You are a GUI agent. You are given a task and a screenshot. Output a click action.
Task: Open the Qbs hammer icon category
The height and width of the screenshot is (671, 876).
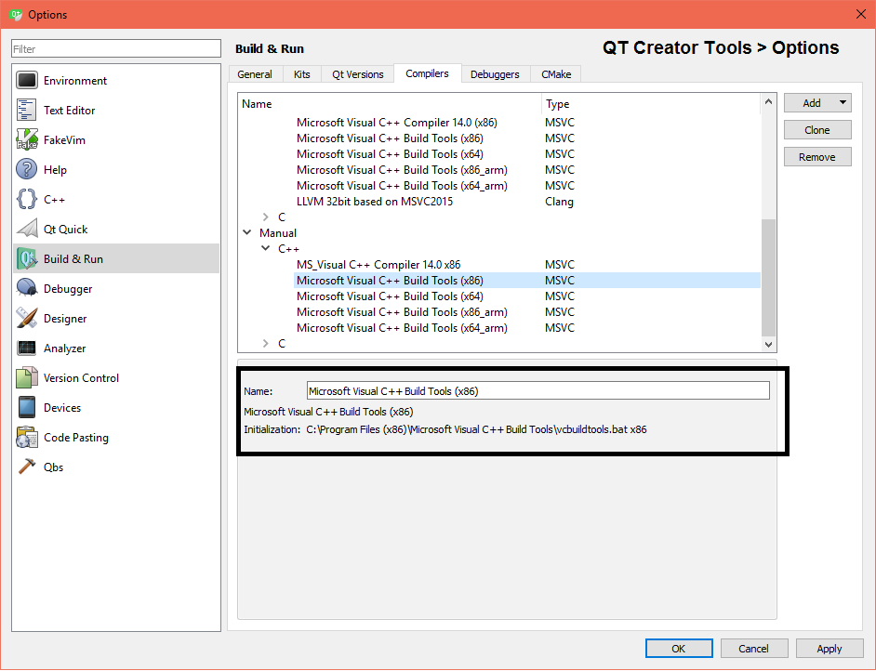(x=27, y=467)
